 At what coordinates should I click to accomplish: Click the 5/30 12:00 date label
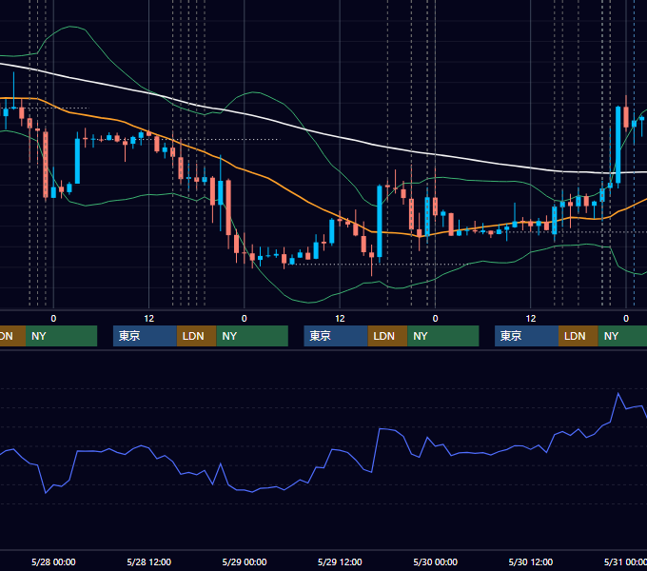click(x=531, y=561)
